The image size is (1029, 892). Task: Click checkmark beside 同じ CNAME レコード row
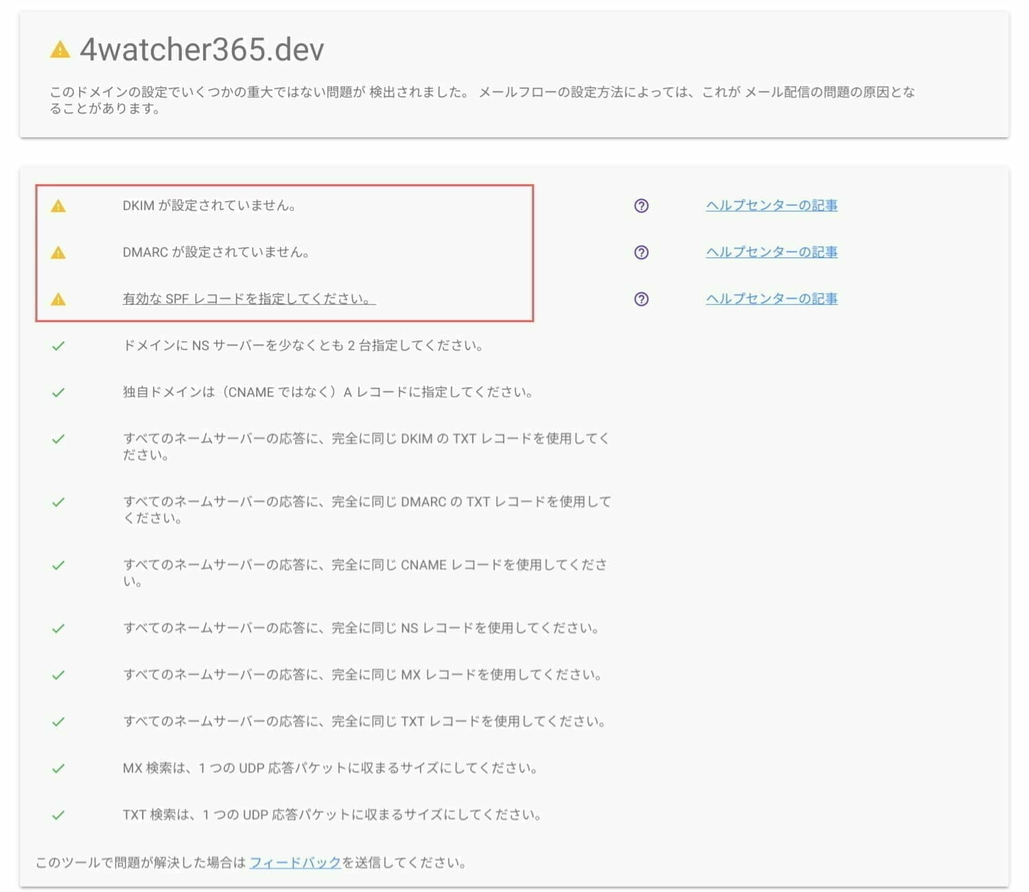pos(58,565)
